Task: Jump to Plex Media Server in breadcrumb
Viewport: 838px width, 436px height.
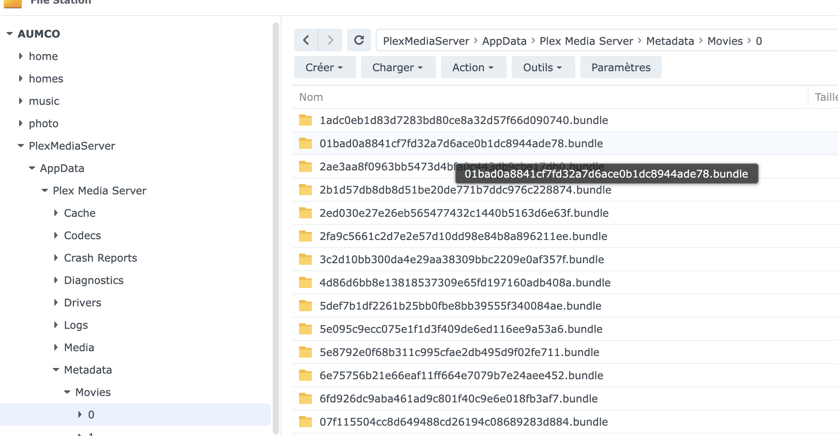Action: point(586,41)
